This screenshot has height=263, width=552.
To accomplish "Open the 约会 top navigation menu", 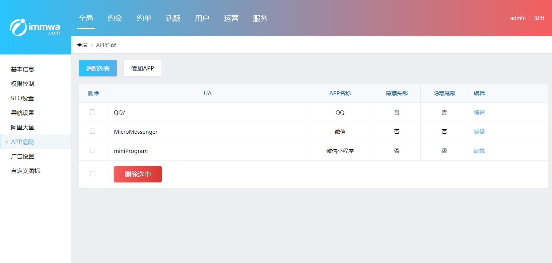I will [115, 18].
